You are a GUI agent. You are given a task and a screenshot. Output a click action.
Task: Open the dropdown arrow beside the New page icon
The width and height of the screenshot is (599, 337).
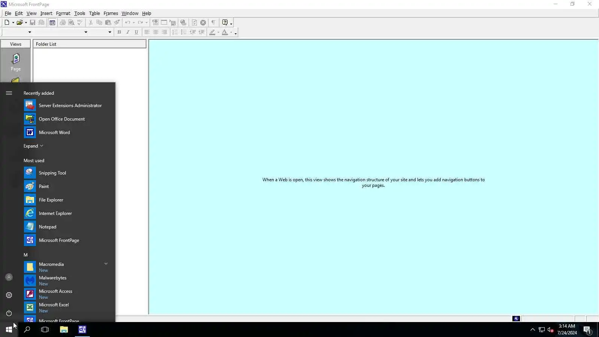pos(13,23)
